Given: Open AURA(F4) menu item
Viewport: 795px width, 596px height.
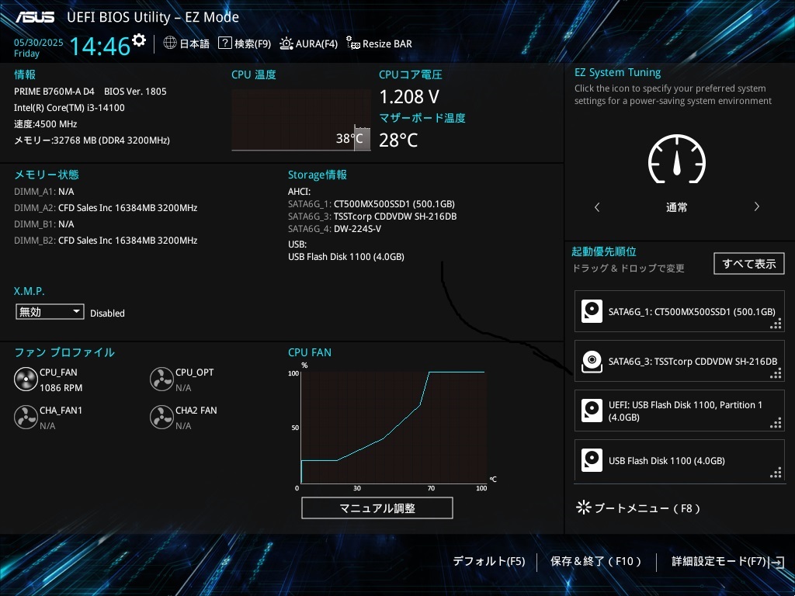Looking at the screenshot, I should click(x=317, y=43).
